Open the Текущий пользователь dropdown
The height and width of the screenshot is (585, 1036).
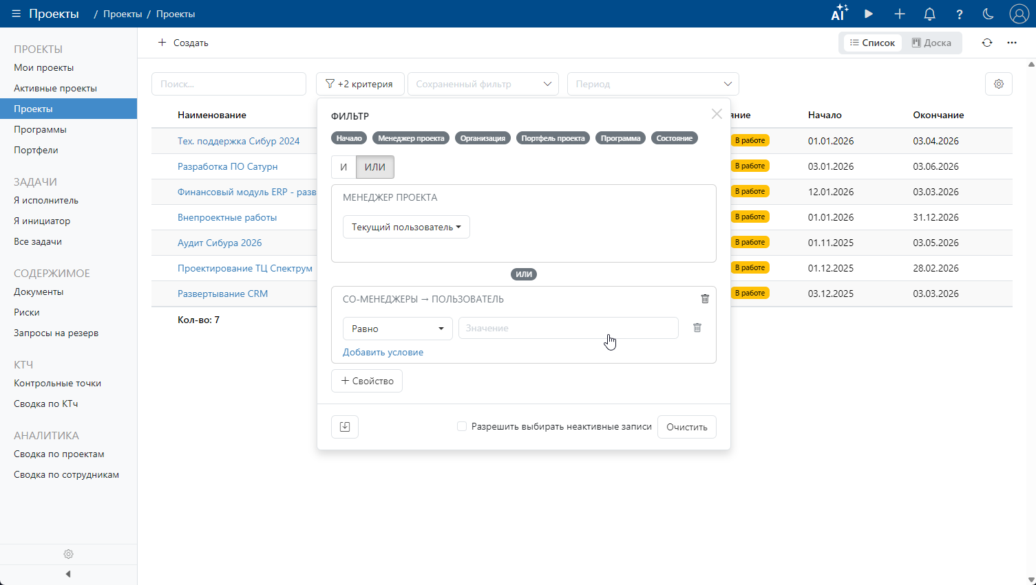(406, 228)
